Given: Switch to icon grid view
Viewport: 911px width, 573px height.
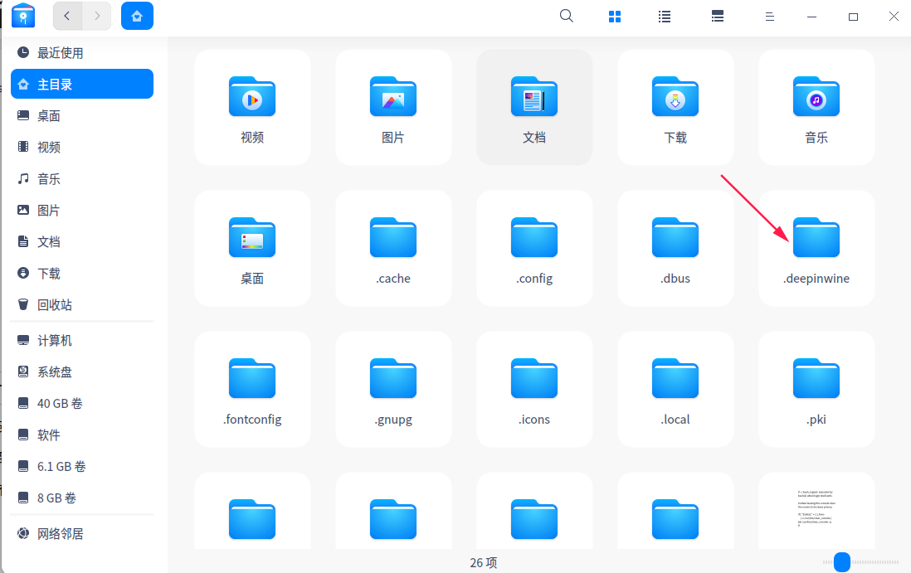Looking at the screenshot, I should (x=615, y=17).
